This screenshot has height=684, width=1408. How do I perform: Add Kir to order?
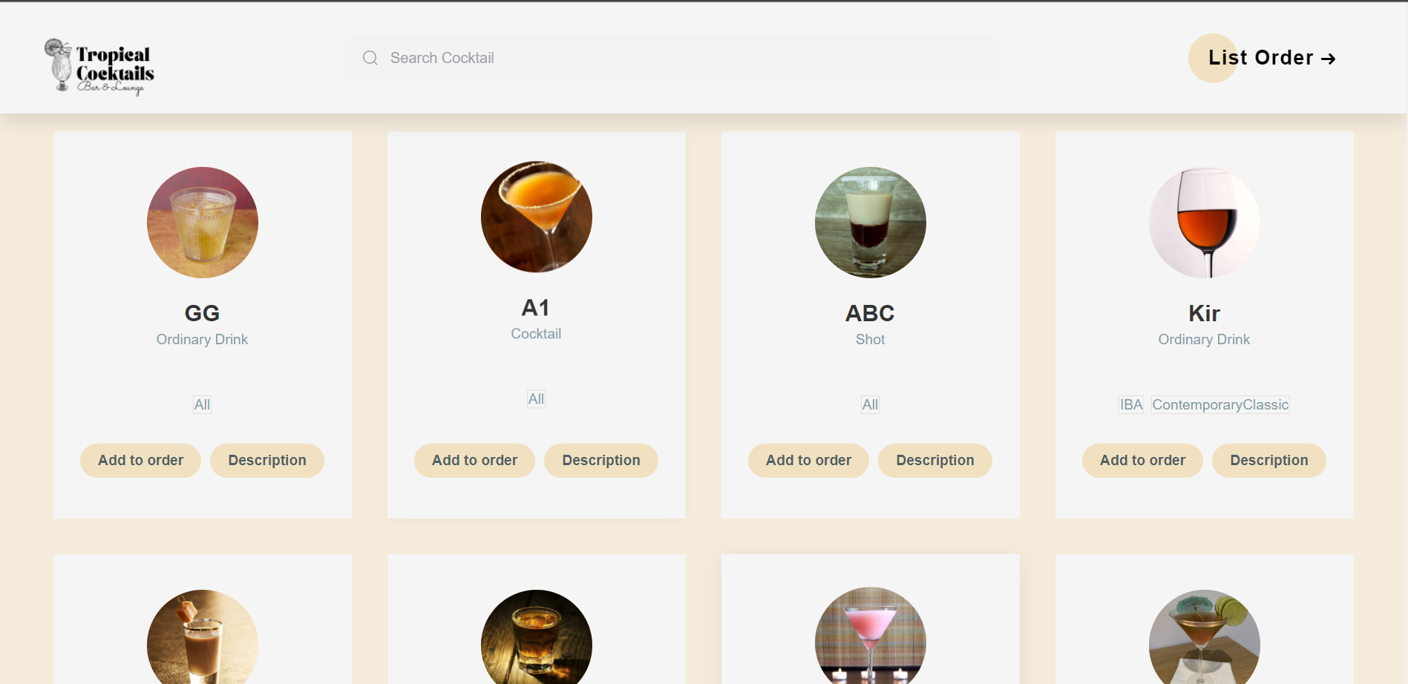[x=1143, y=460]
